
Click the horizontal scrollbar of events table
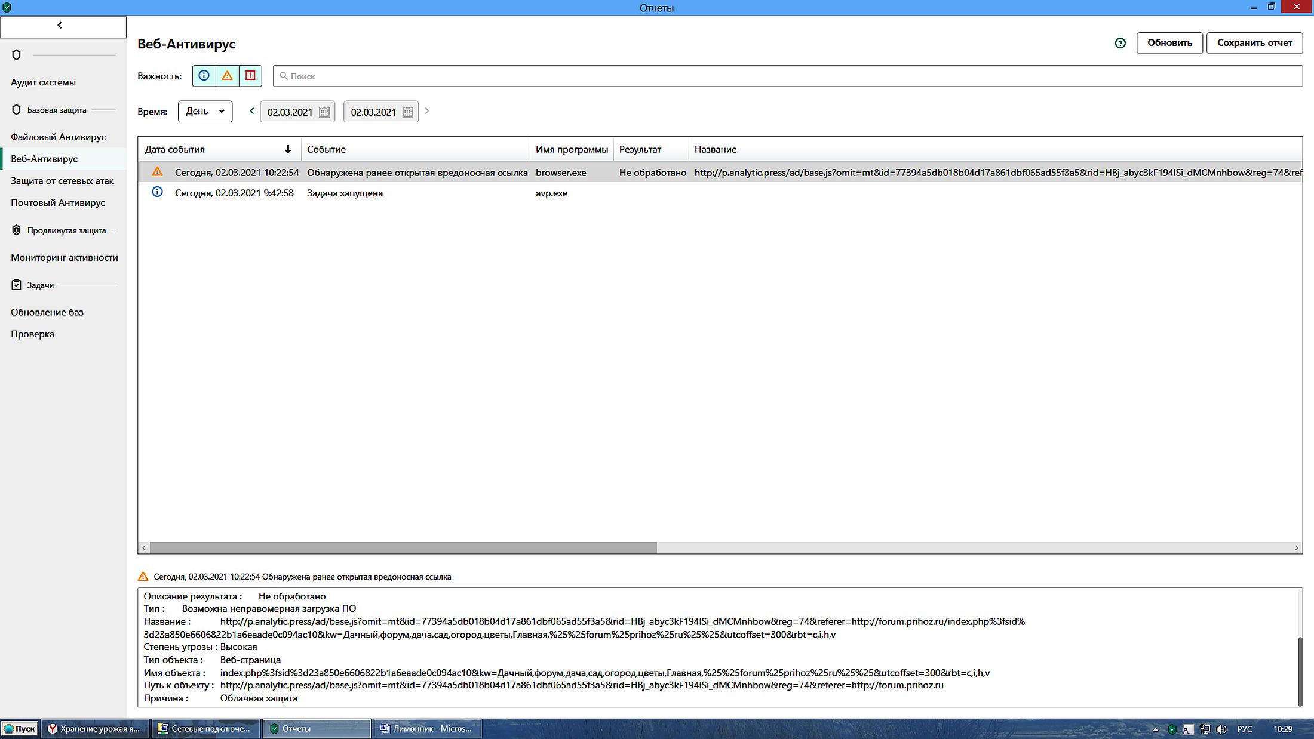[x=403, y=547]
